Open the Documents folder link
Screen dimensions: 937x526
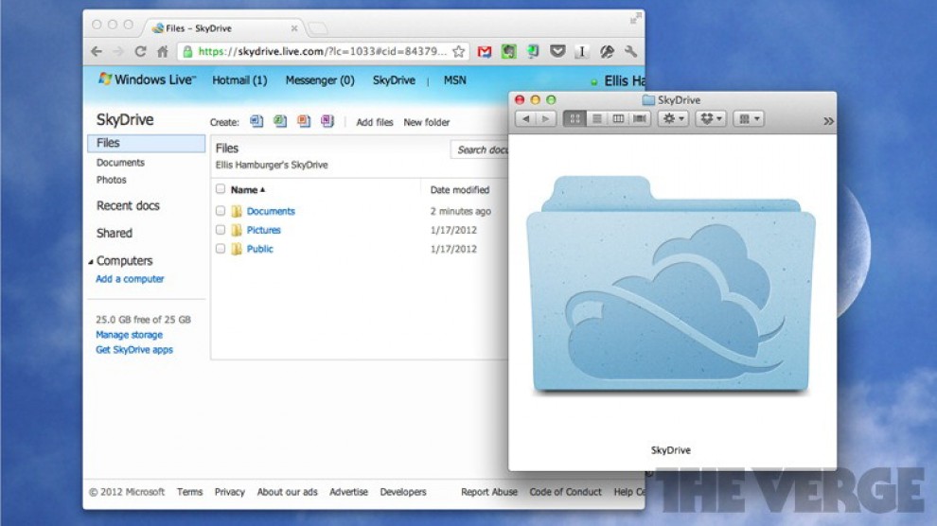point(271,211)
